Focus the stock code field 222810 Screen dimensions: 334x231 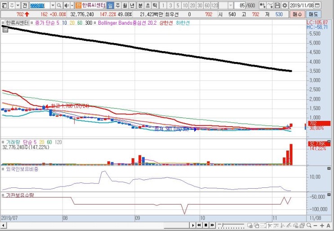pos(40,5)
